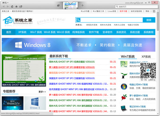The width and height of the screenshot is (160, 116).
Task: Reload the page with the refresh icon
Action: [12, 7]
